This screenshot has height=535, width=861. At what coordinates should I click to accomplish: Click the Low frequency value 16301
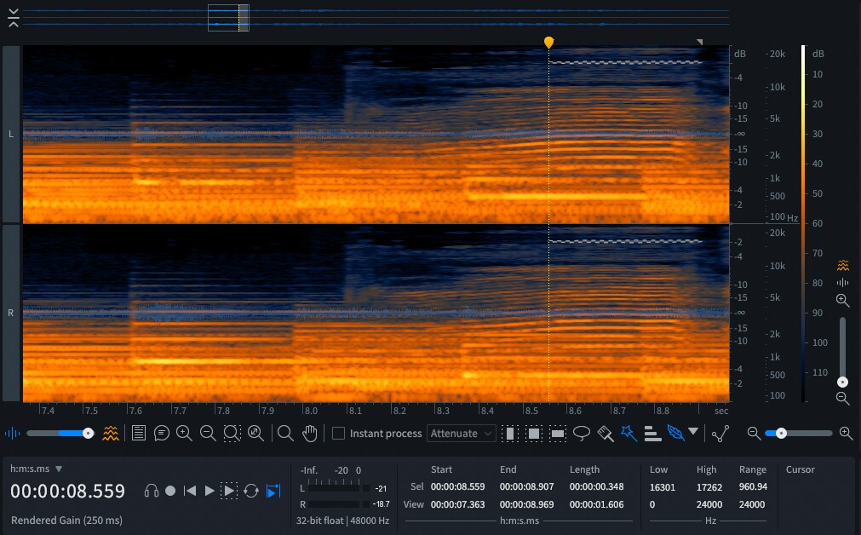pos(663,487)
